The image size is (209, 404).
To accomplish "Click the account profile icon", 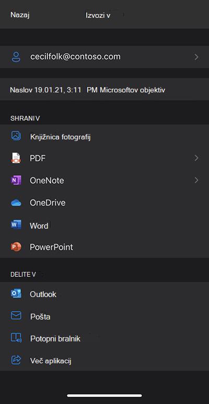I will (x=16, y=57).
